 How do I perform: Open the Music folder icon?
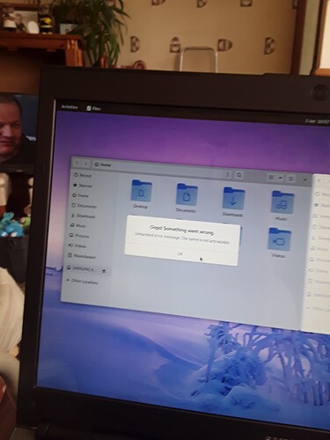pos(282,202)
